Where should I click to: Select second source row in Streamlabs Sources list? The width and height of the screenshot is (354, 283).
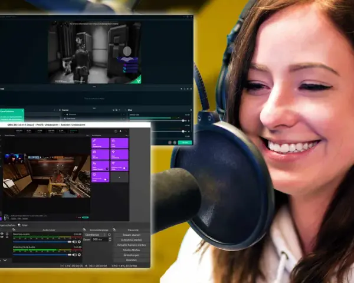coord(94,119)
